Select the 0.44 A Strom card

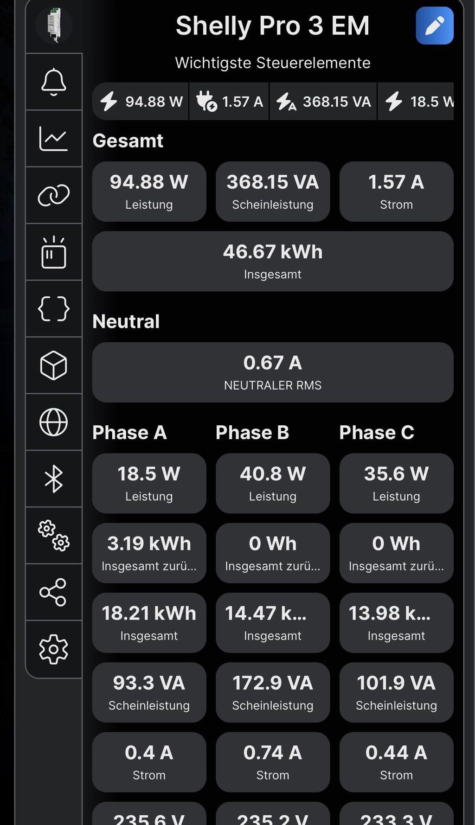click(397, 762)
